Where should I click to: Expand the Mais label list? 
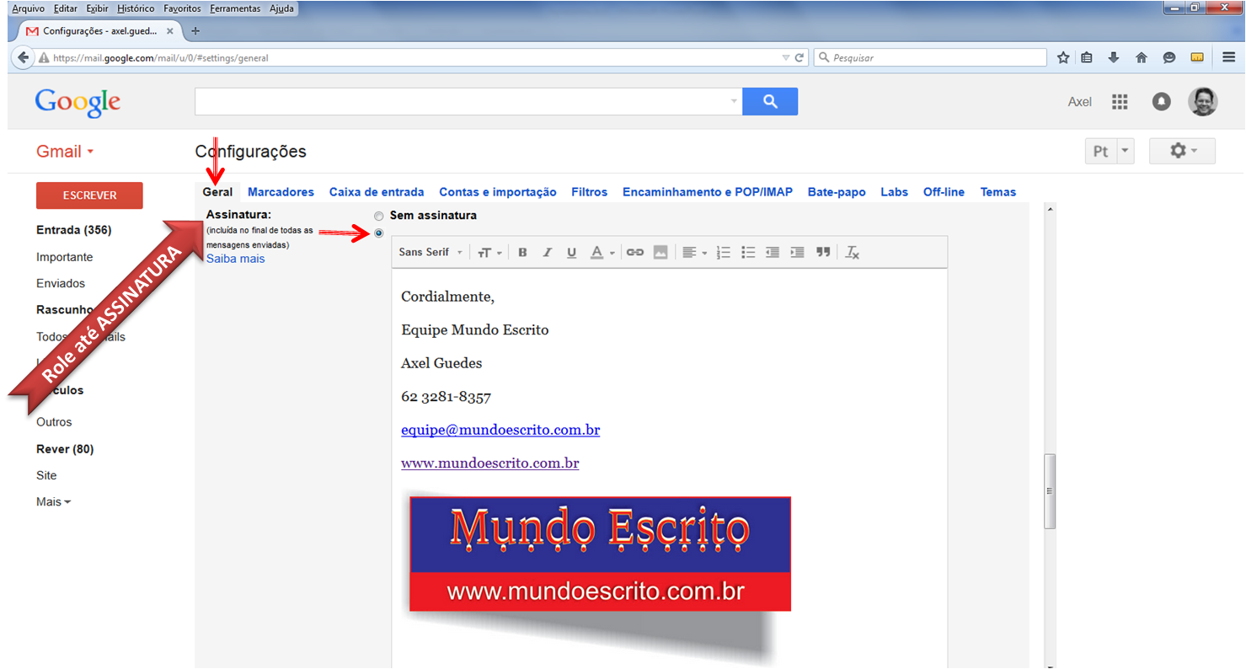coord(54,501)
